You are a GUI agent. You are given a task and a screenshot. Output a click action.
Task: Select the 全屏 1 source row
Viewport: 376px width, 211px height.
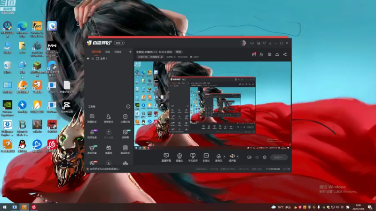click(x=109, y=58)
